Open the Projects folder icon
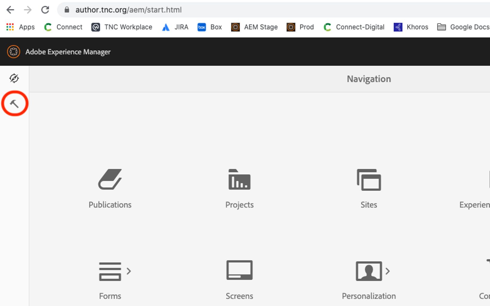This screenshot has width=490, height=306. (x=239, y=179)
